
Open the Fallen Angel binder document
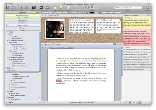point(18,78)
